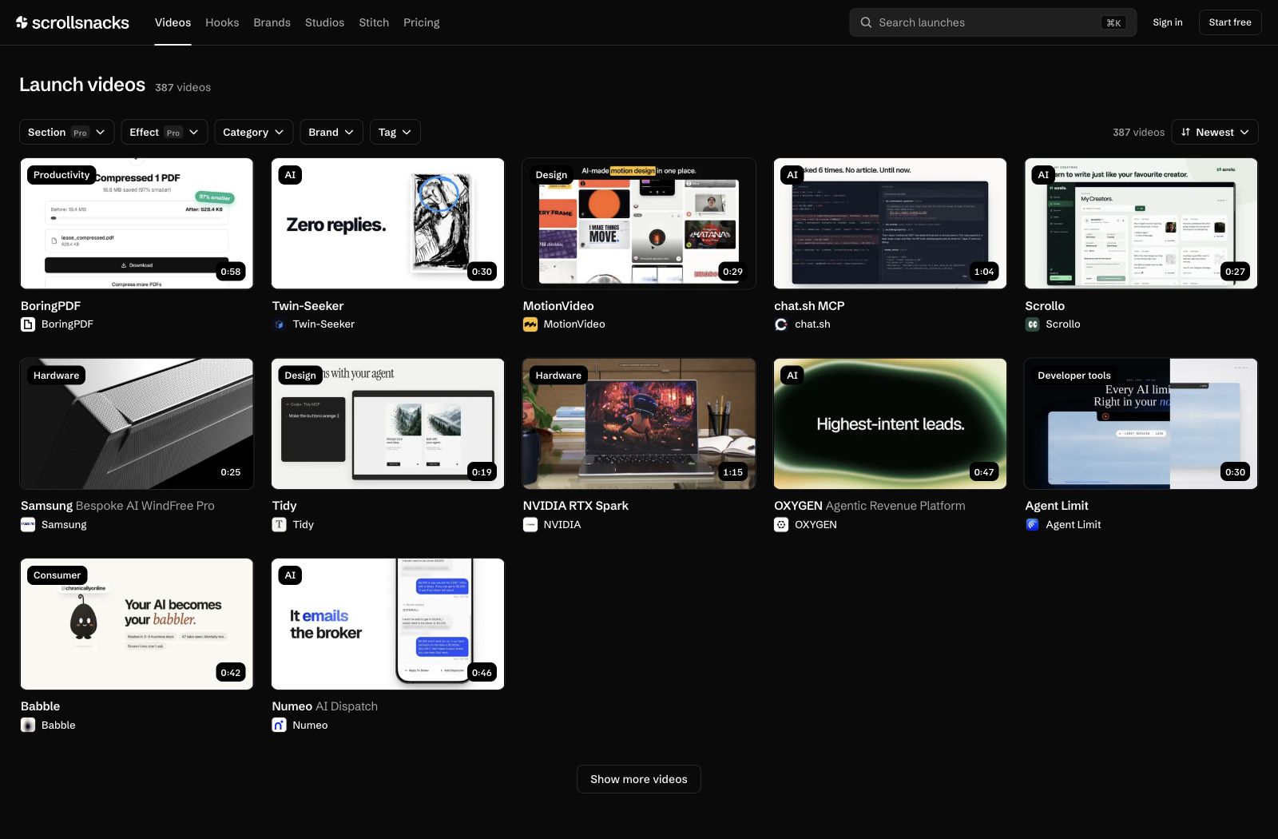
Task: Click the Productivity tag on BoringPDF
Action: click(x=62, y=175)
